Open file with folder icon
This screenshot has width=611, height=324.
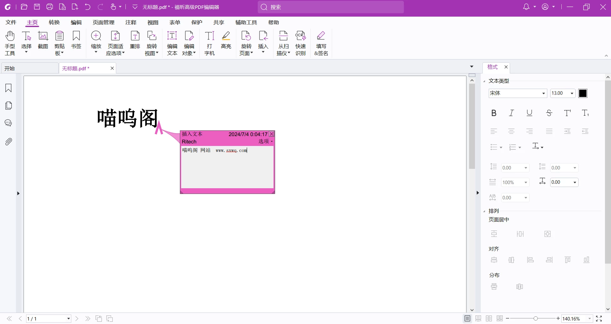(x=24, y=7)
